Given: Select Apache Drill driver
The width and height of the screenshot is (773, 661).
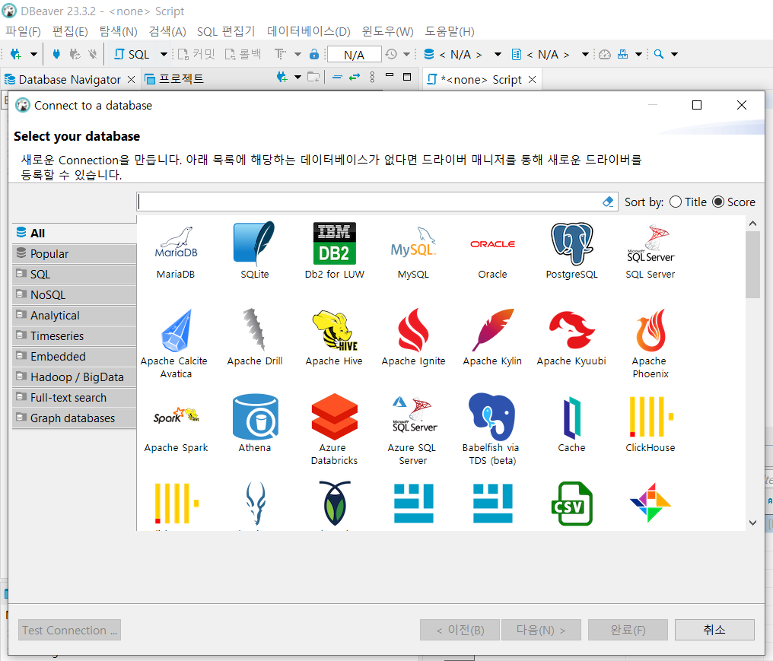Looking at the screenshot, I should coord(255,337).
